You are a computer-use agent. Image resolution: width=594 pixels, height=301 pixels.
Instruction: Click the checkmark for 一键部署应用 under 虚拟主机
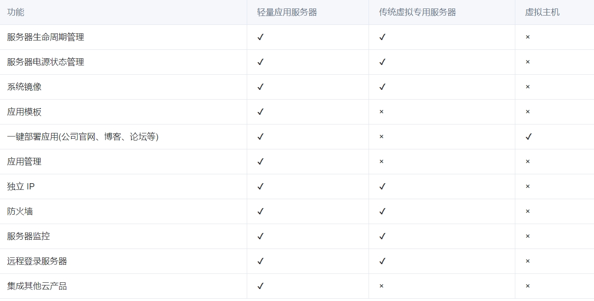click(x=529, y=136)
